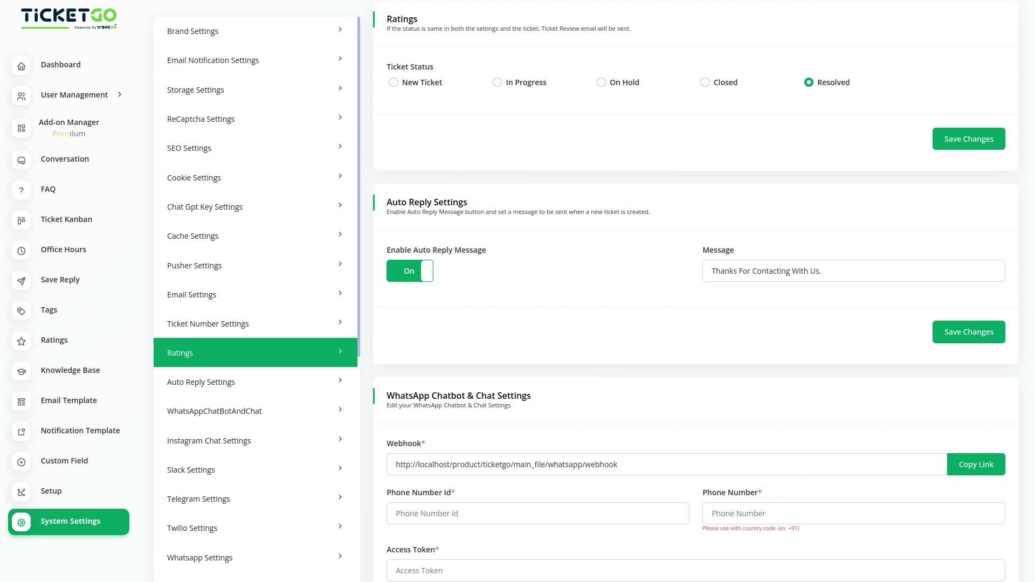Select the Resolved ticket status
The image size is (1035, 582).
809,82
